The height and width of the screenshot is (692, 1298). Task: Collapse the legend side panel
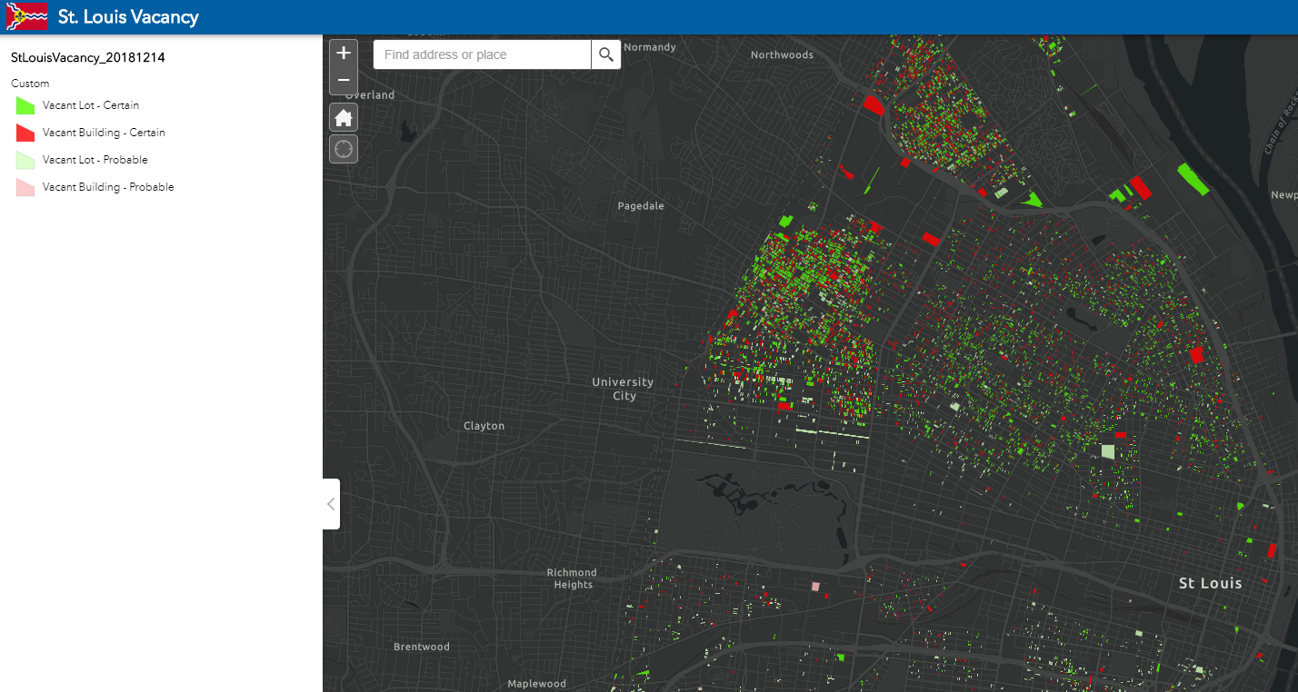(331, 504)
